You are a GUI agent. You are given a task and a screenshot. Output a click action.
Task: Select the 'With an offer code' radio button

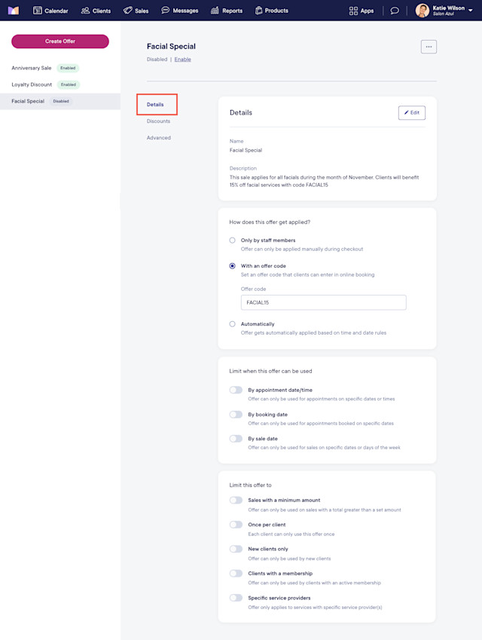tap(233, 265)
